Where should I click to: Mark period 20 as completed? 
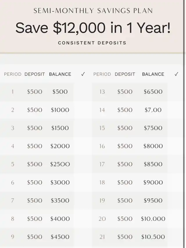(x=176, y=219)
